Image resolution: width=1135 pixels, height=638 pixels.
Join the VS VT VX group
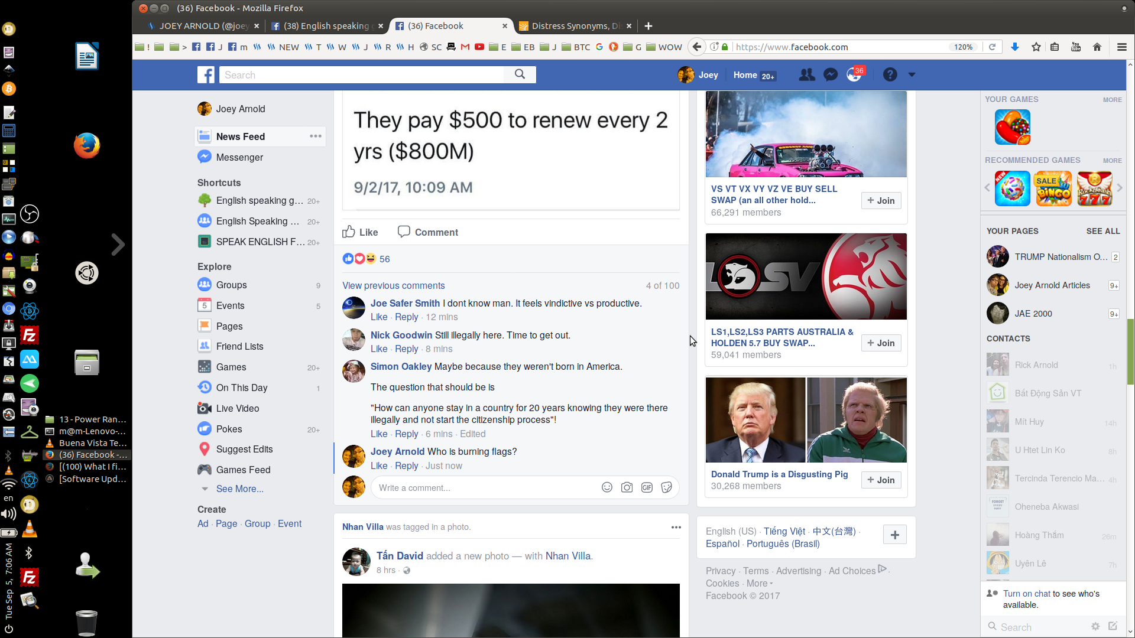tap(881, 200)
